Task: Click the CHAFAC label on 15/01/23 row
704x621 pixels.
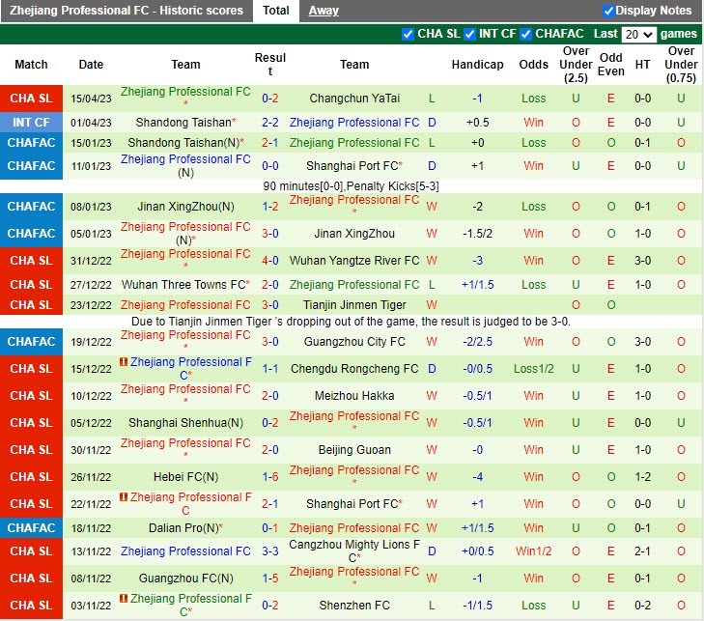Action: [31, 143]
